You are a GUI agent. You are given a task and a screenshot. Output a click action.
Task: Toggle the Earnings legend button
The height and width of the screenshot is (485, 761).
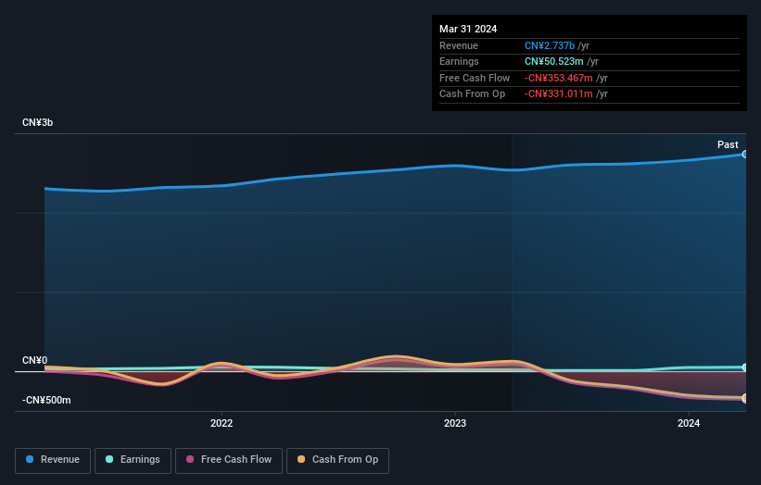tap(133, 460)
